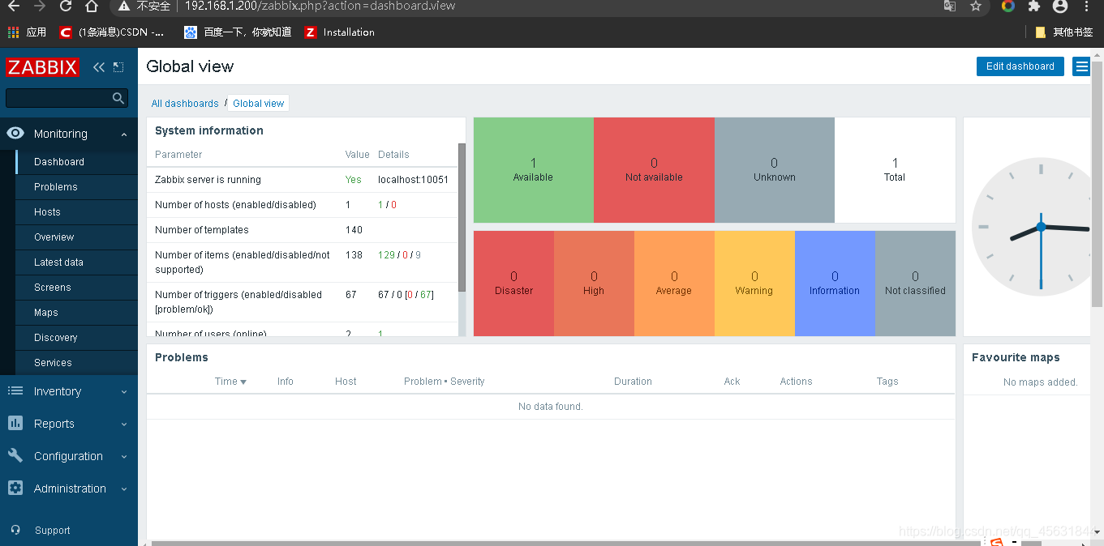Go to browser home page
1104x546 pixels.
[92, 6]
